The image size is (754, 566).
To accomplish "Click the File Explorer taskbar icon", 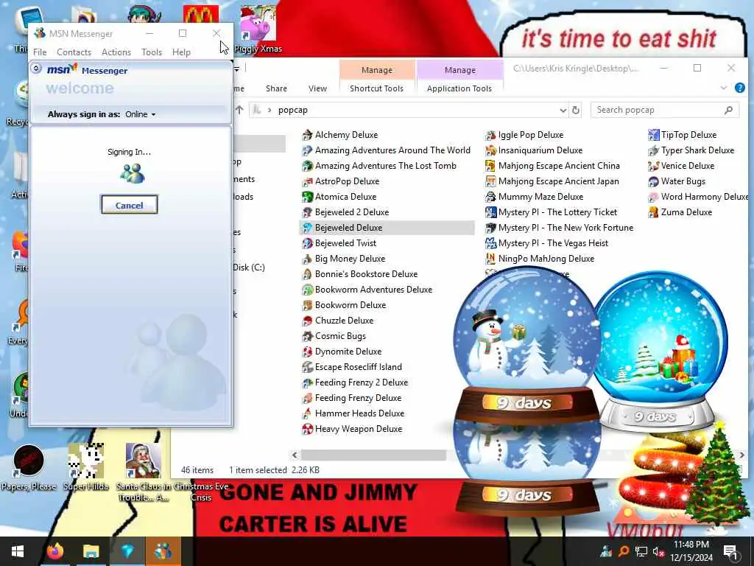I will tap(91, 551).
